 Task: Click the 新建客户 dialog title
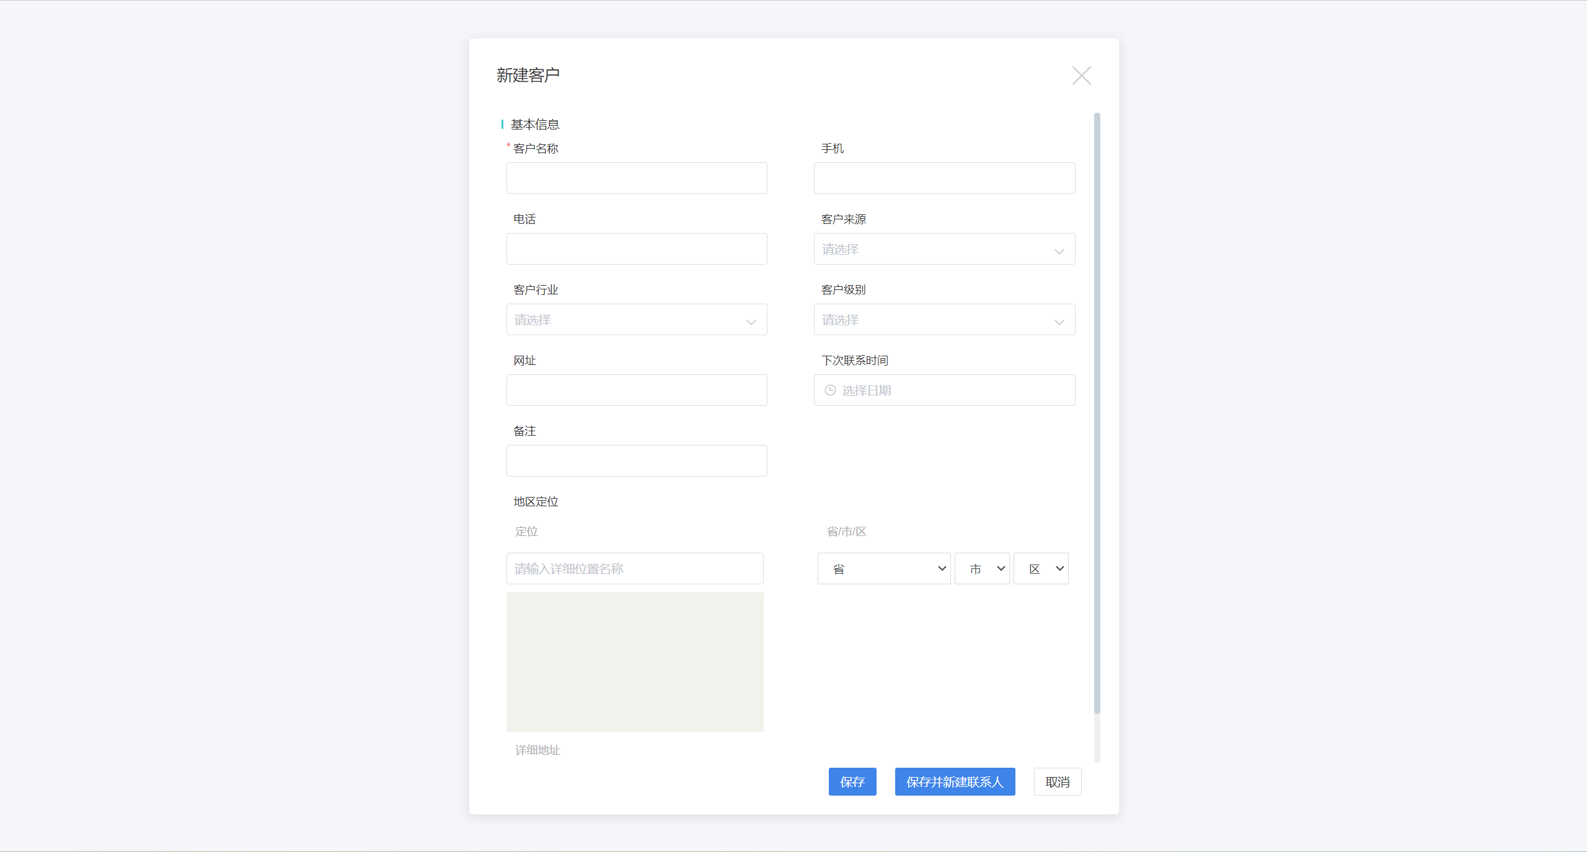pos(528,75)
